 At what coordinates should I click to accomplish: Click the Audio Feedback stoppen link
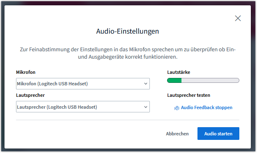(207, 107)
